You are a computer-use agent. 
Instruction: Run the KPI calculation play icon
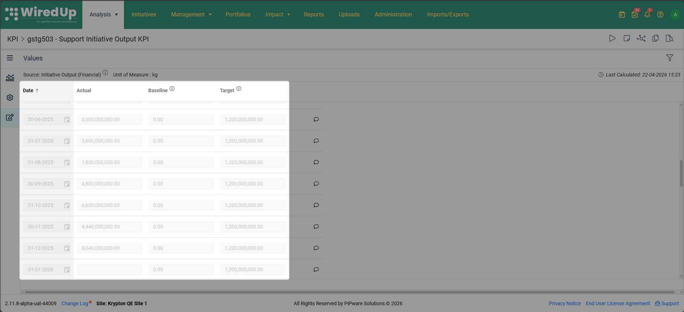(x=612, y=38)
